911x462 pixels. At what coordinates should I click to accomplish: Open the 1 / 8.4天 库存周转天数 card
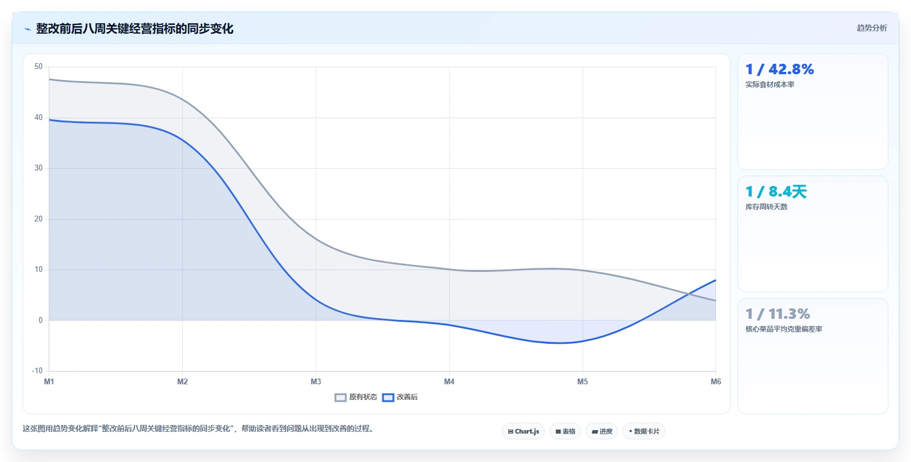(x=813, y=234)
